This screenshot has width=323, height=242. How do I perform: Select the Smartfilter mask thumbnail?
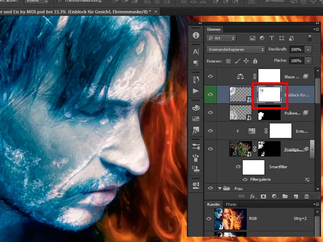[254, 167]
